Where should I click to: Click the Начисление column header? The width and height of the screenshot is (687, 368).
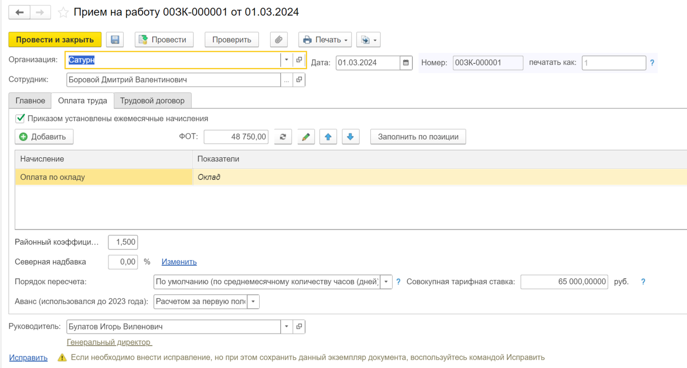[104, 159]
